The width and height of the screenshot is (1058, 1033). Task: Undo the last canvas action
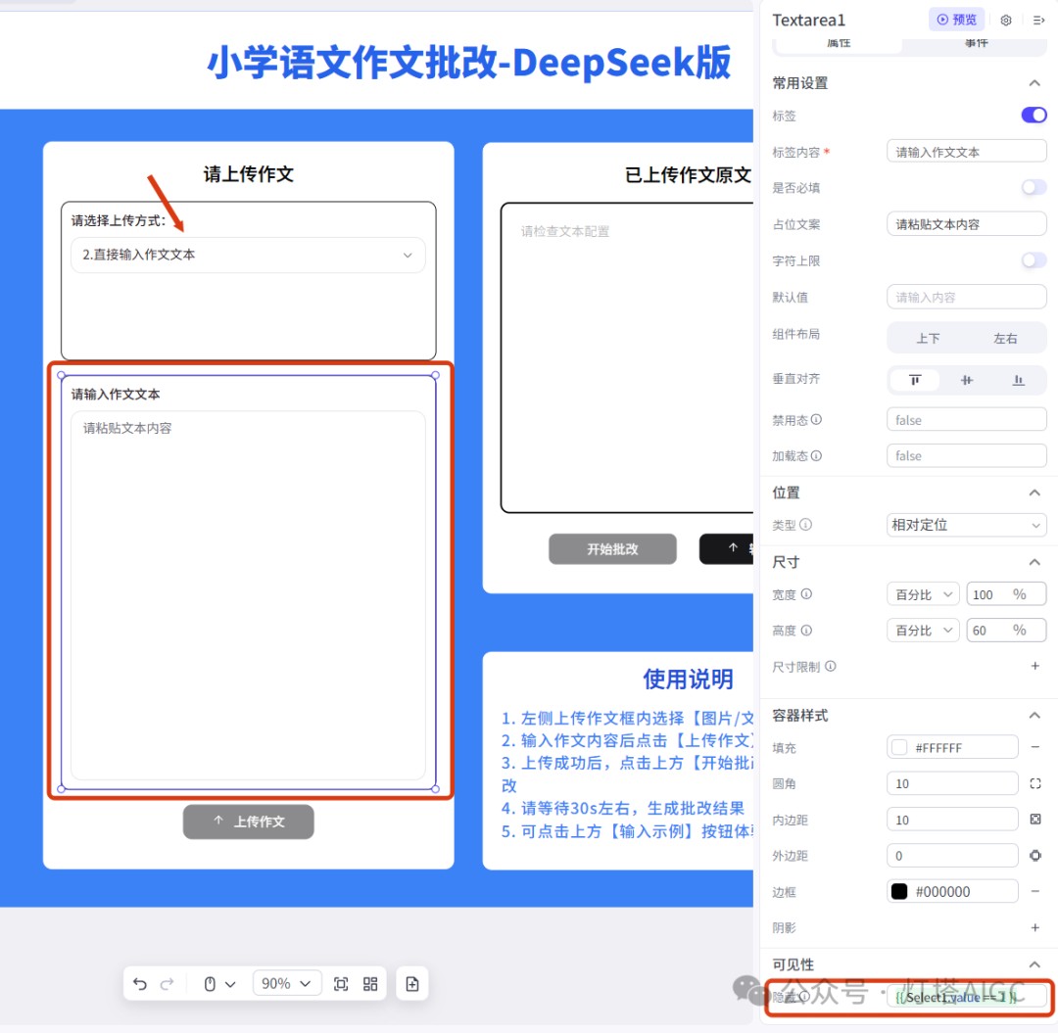[x=140, y=984]
